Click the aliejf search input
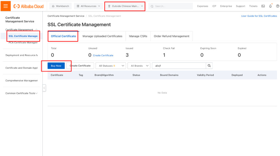280x156 pixels. (179, 66)
